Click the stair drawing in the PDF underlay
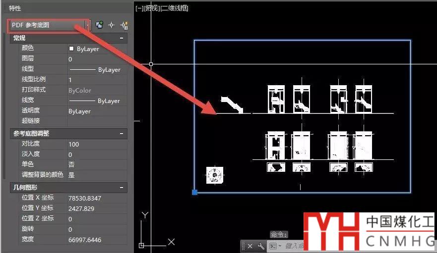 point(232,104)
